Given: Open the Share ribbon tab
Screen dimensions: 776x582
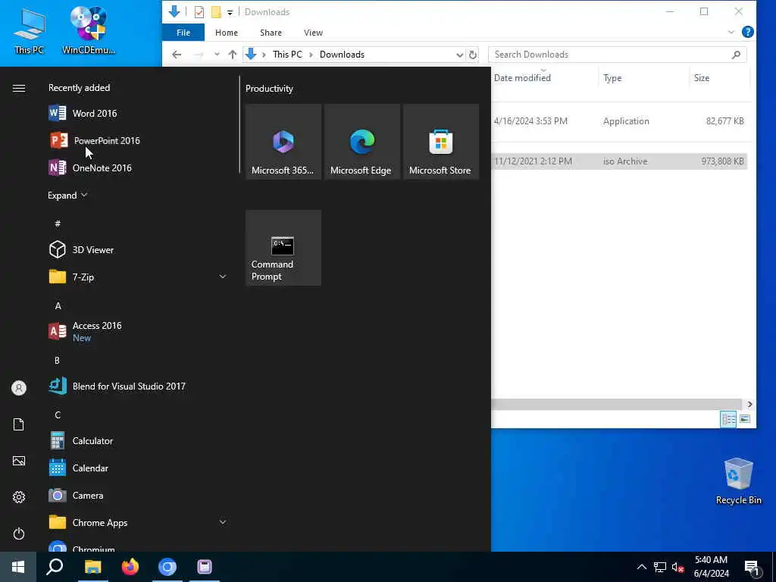Looking at the screenshot, I should [271, 32].
